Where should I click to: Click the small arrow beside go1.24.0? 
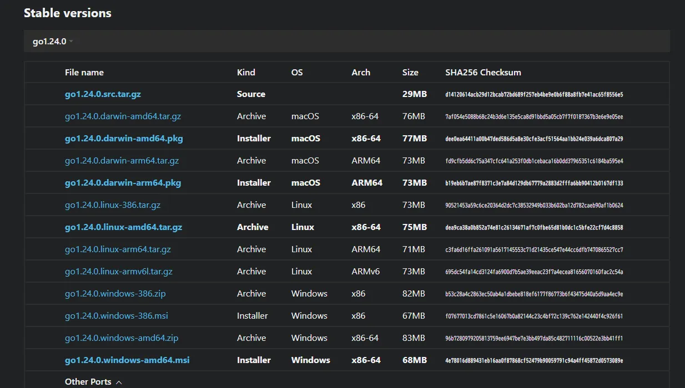pyautogui.click(x=72, y=42)
